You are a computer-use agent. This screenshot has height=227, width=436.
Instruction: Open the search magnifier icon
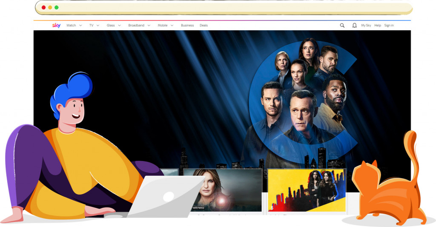click(342, 25)
